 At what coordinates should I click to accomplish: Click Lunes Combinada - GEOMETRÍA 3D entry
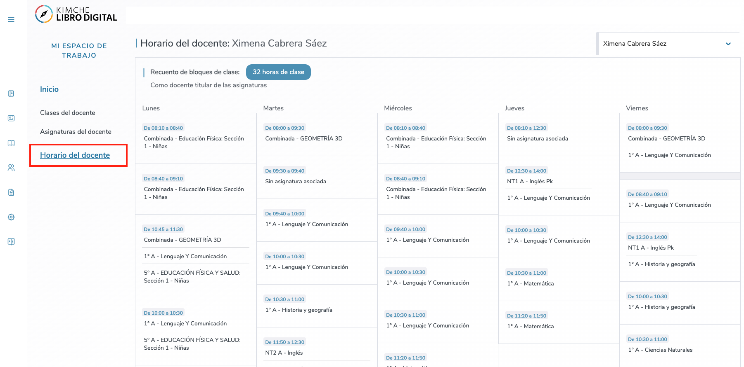click(182, 240)
